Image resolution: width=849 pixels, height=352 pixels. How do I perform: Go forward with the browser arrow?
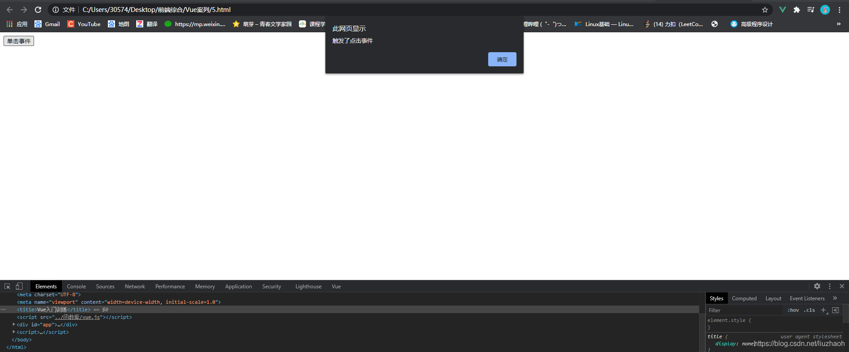(24, 10)
